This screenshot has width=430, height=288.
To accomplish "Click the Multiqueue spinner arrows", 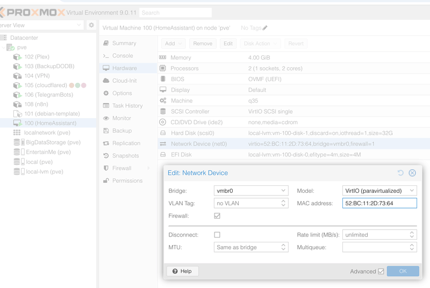I will (x=412, y=247).
